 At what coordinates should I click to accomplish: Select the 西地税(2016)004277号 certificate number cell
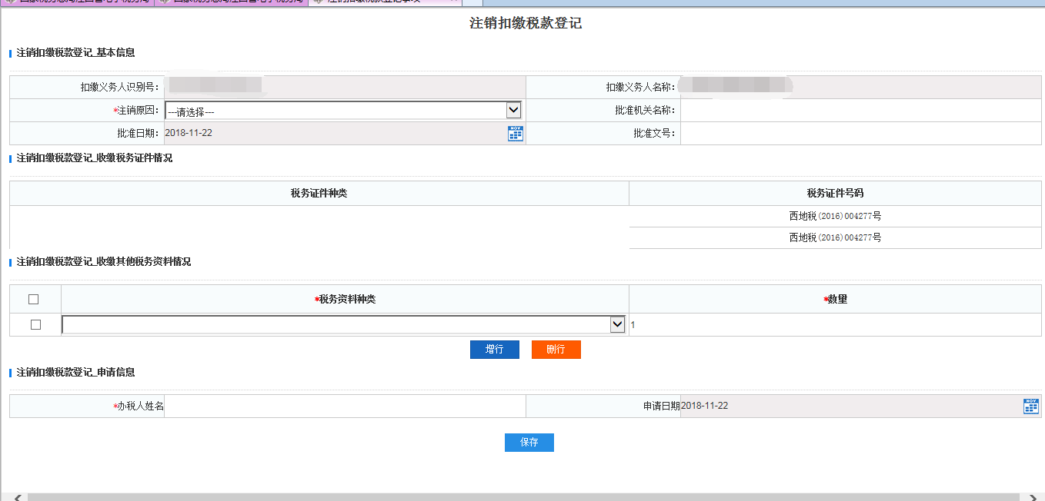(x=836, y=216)
